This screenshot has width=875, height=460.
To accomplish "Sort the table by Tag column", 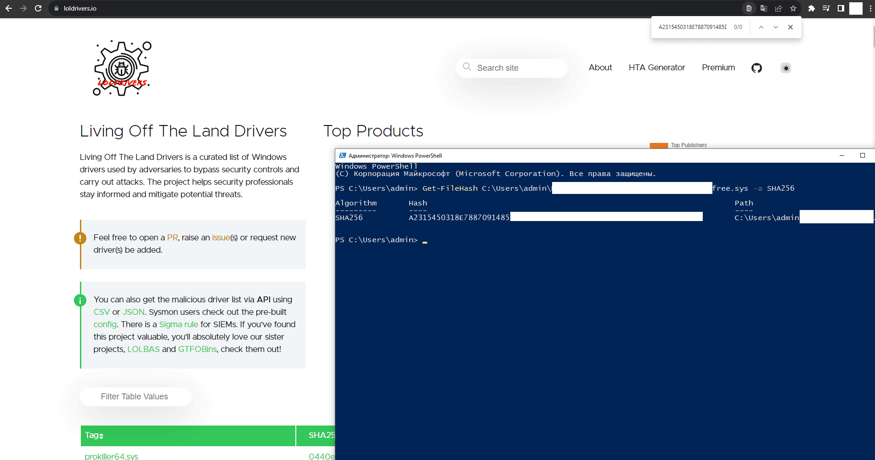I will coord(94,435).
